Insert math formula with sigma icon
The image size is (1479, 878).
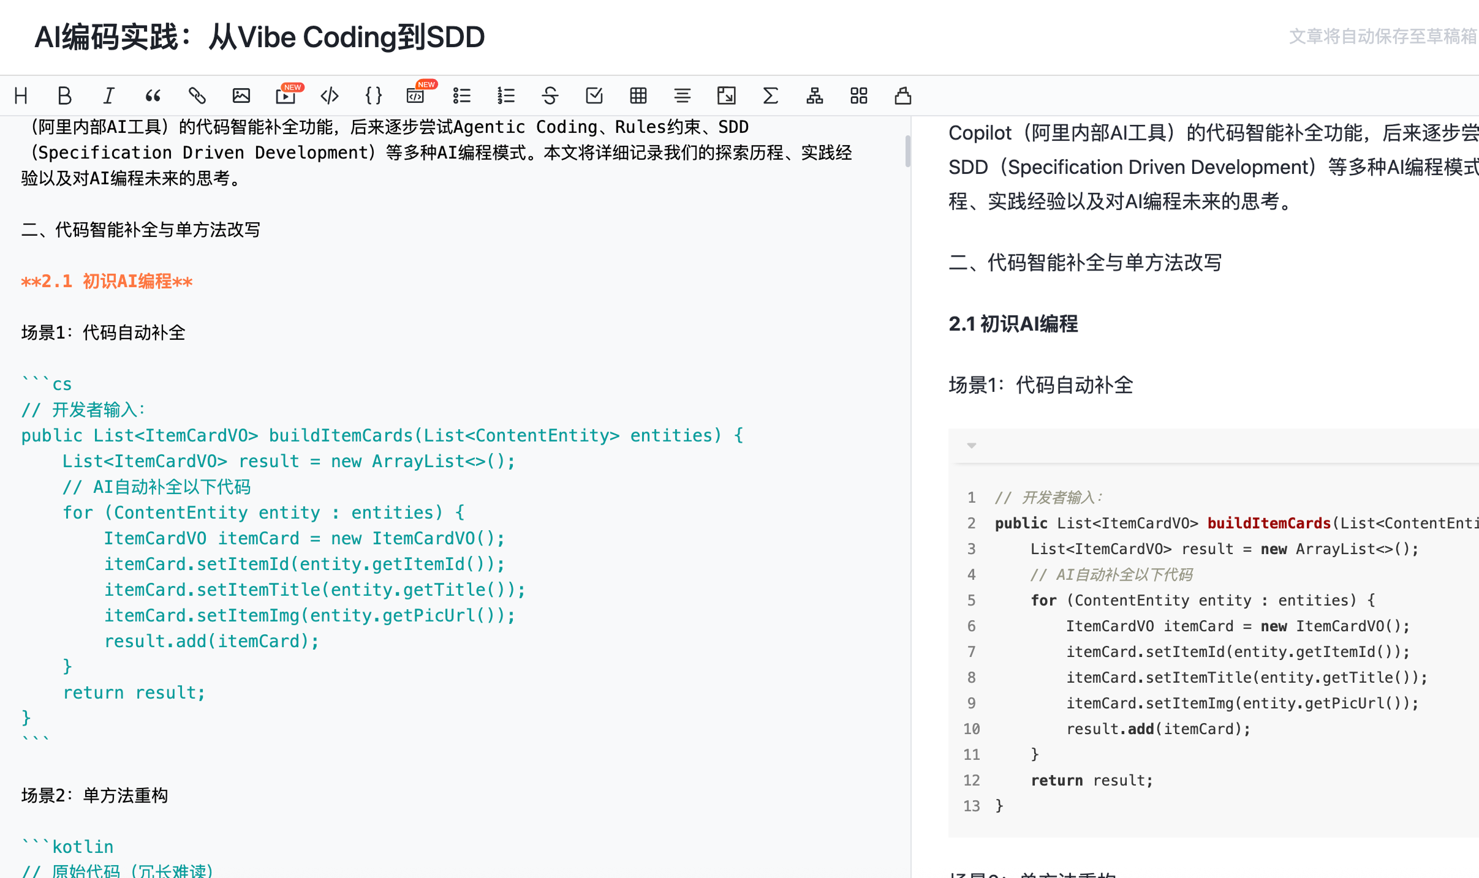770,96
